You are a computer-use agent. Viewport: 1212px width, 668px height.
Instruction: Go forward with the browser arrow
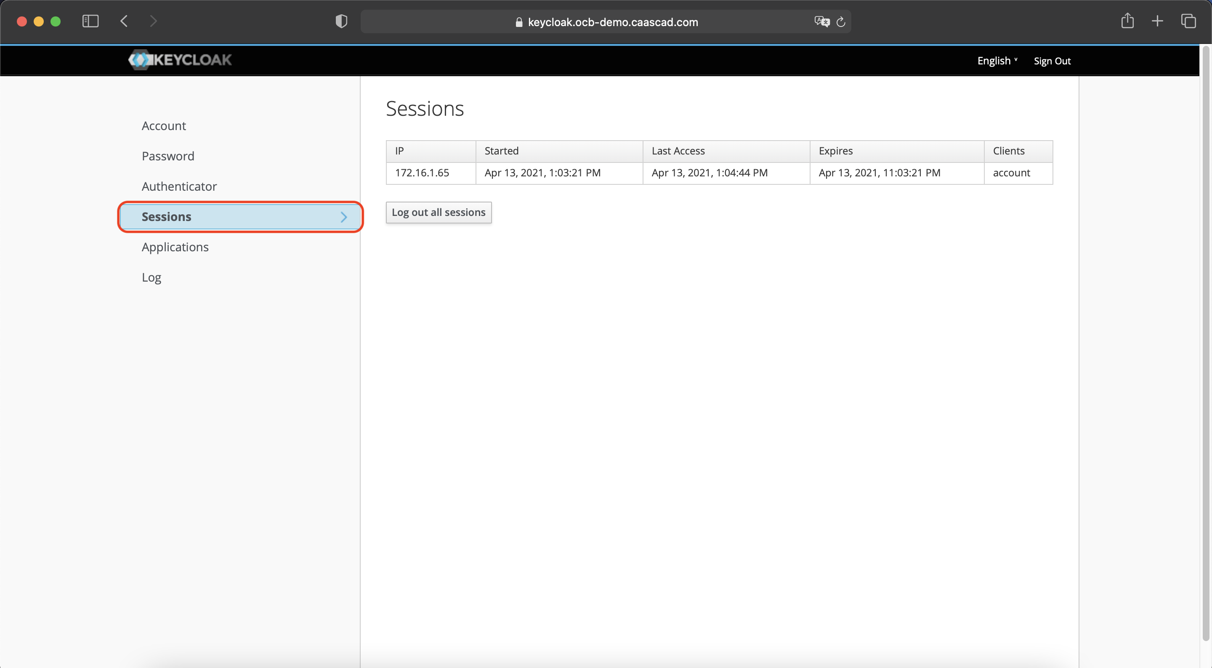click(x=153, y=21)
